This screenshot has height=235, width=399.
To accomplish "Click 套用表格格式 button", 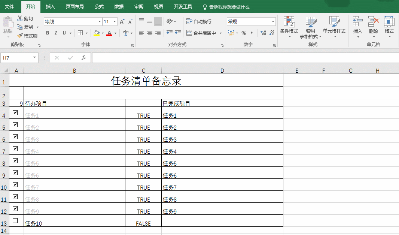I will pyautogui.click(x=310, y=27).
